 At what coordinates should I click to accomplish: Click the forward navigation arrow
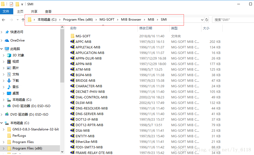tap(11, 20)
